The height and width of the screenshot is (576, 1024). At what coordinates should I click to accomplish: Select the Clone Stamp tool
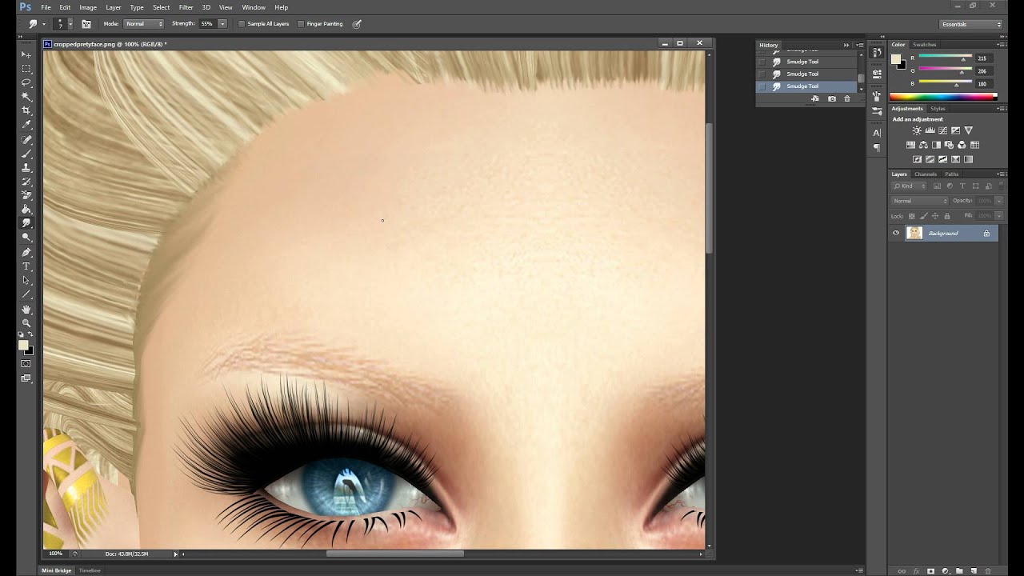[x=26, y=167]
